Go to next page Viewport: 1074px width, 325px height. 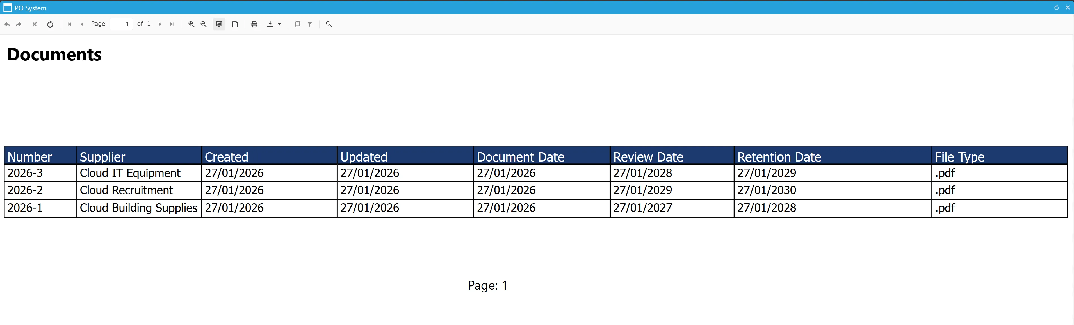click(x=160, y=24)
